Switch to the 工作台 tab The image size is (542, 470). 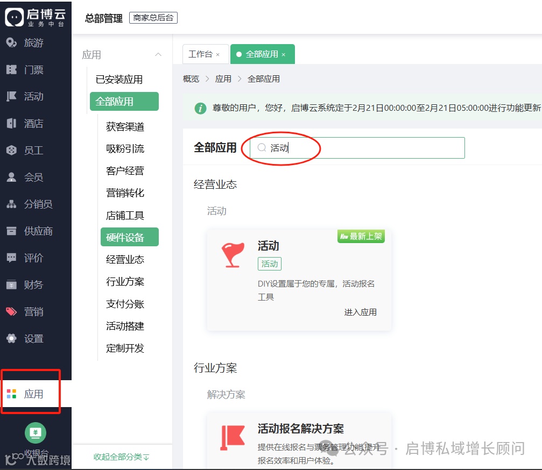click(x=205, y=54)
